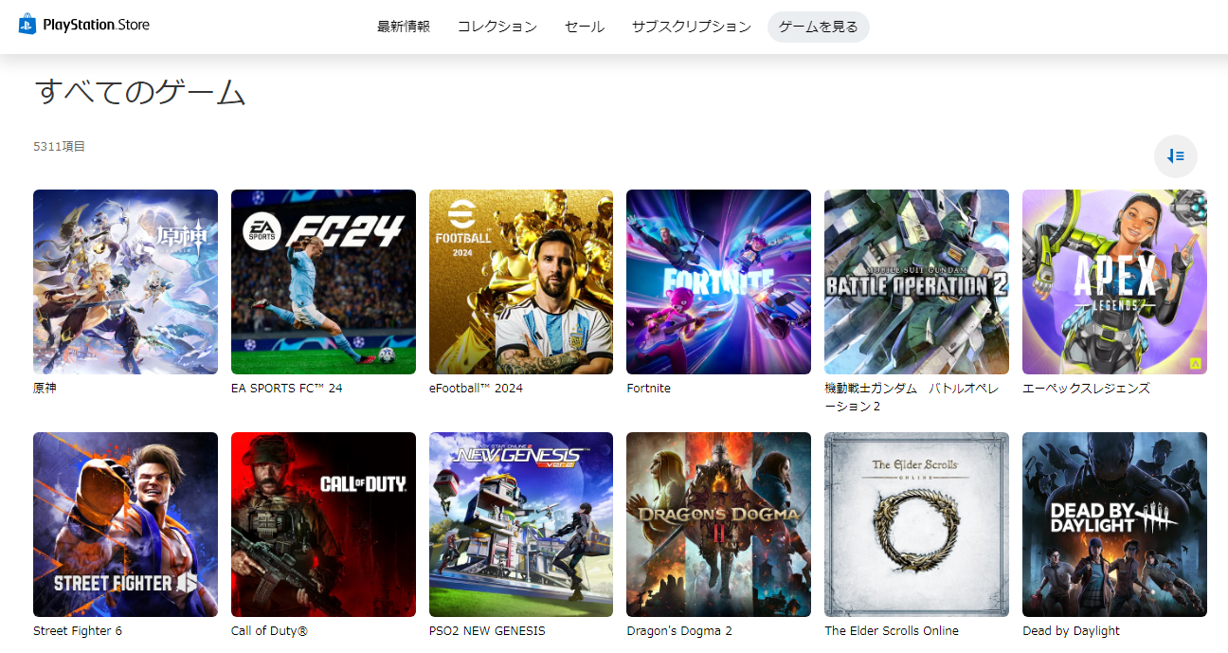Click the EA SPORTS FC™ 24 title
The height and width of the screenshot is (653, 1228).
pyautogui.click(x=287, y=389)
